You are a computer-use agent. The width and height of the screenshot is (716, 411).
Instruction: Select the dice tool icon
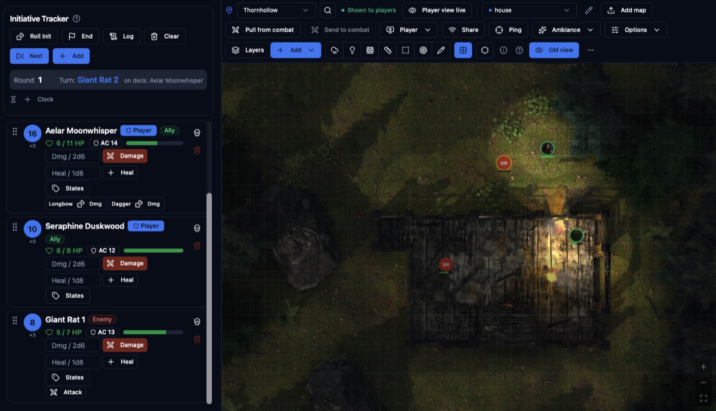(x=370, y=50)
